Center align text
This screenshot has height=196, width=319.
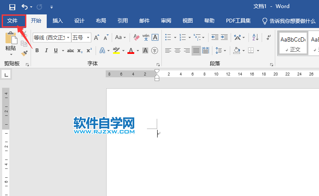[x=178, y=50]
